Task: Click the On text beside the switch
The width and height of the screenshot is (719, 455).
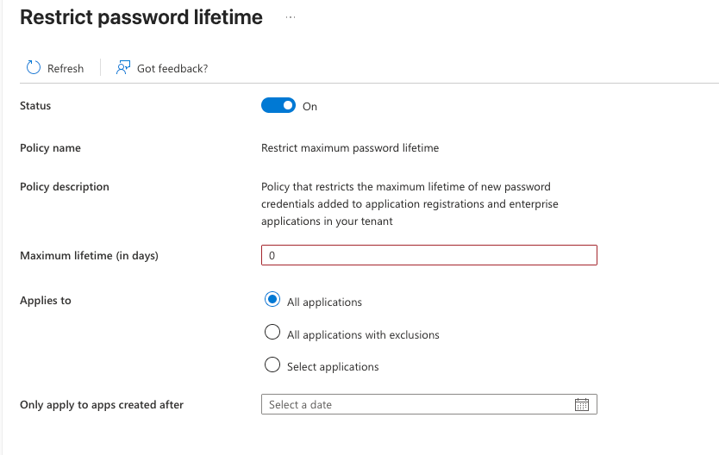Action: (x=310, y=107)
